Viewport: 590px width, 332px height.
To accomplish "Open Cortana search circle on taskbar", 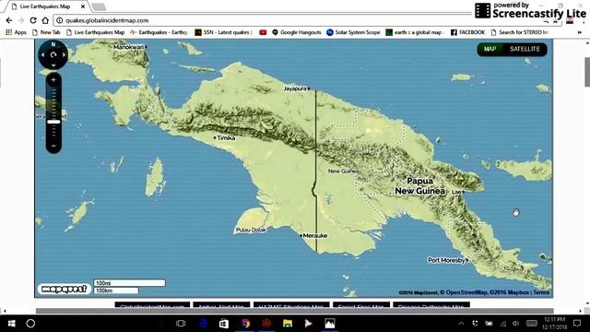I will coord(30,324).
